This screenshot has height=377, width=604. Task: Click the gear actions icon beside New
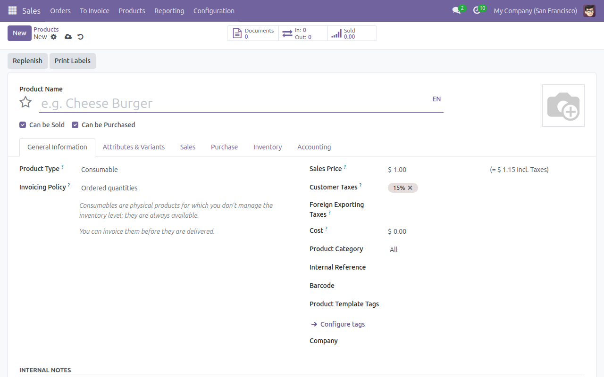coord(54,37)
